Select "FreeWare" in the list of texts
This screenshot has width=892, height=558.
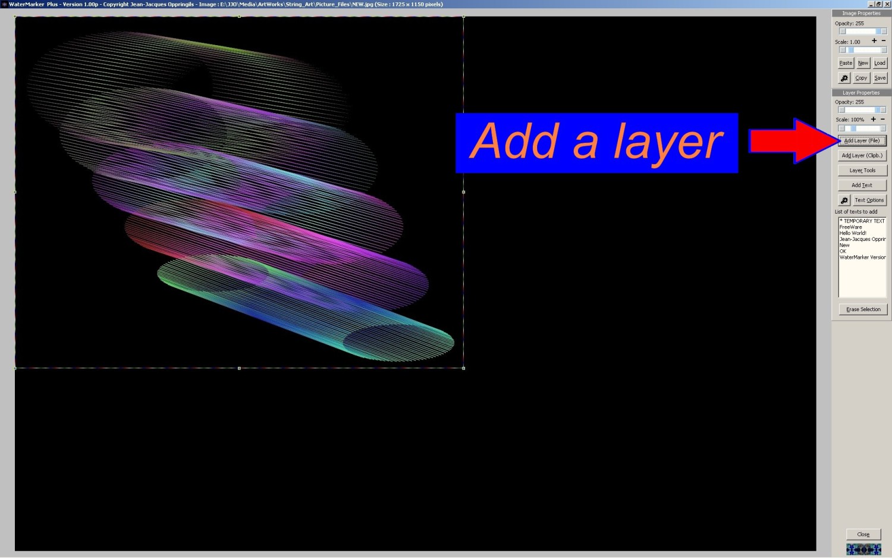click(x=850, y=227)
